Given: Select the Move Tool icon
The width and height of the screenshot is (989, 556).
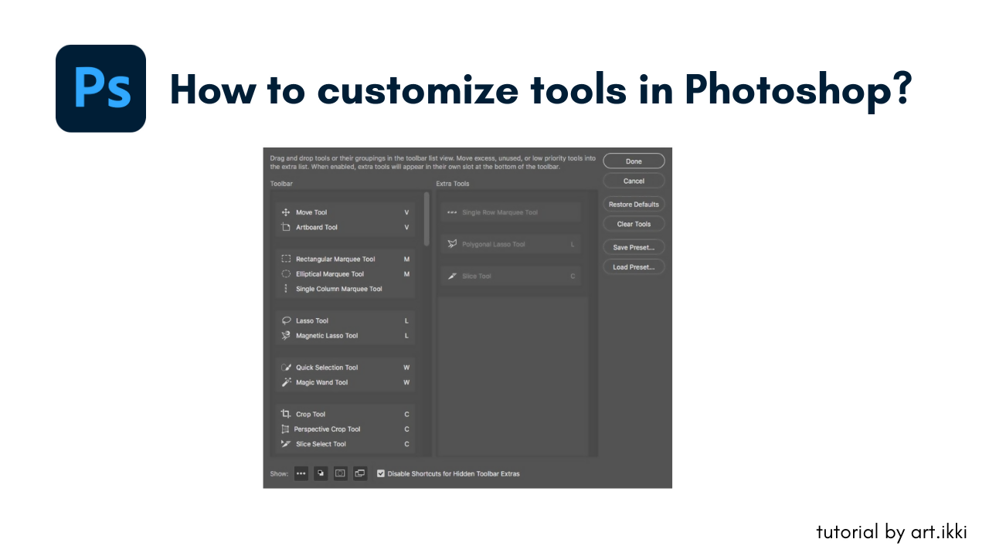Looking at the screenshot, I should (x=286, y=212).
